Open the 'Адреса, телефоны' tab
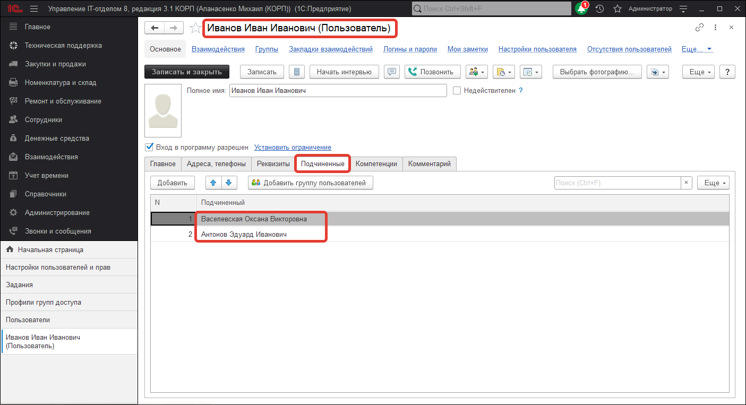The image size is (746, 405). tap(216, 164)
